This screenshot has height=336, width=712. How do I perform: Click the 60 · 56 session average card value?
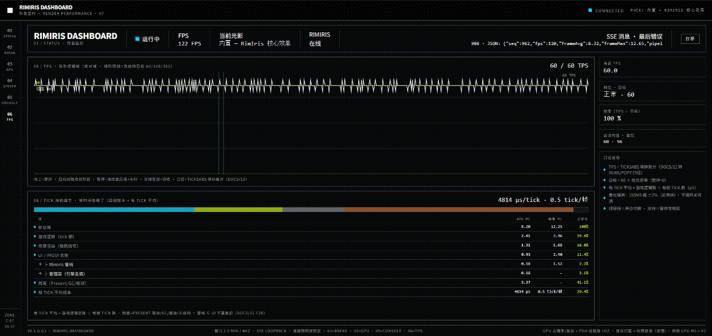pos(613,141)
